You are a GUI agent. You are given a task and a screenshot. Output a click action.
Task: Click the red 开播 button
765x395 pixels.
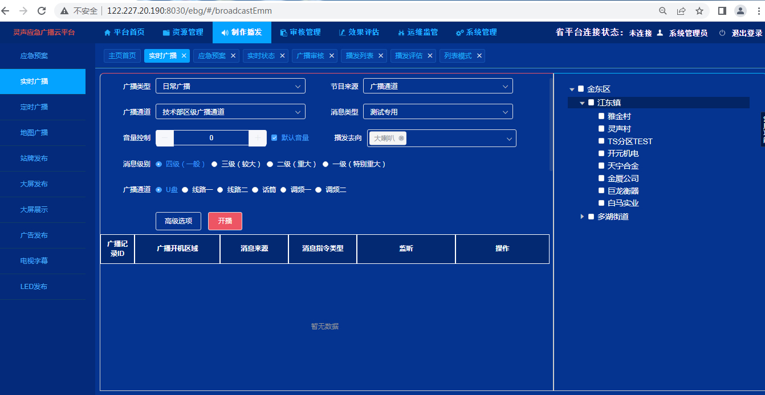point(225,221)
